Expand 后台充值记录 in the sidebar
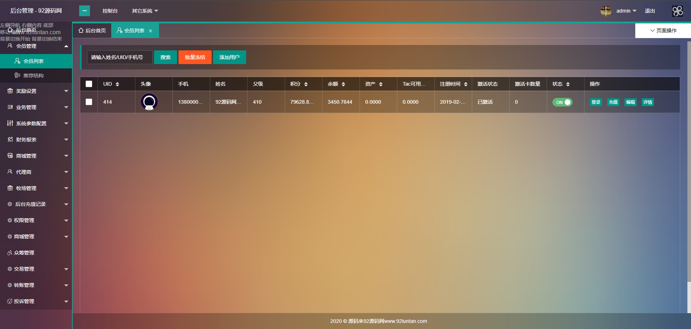 click(36, 204)
